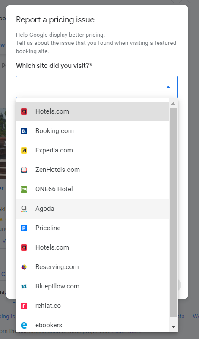Click the yellow Expedia.com arrow icon
Viewport: 199px width, 339px height.
(x=24, y=150)
